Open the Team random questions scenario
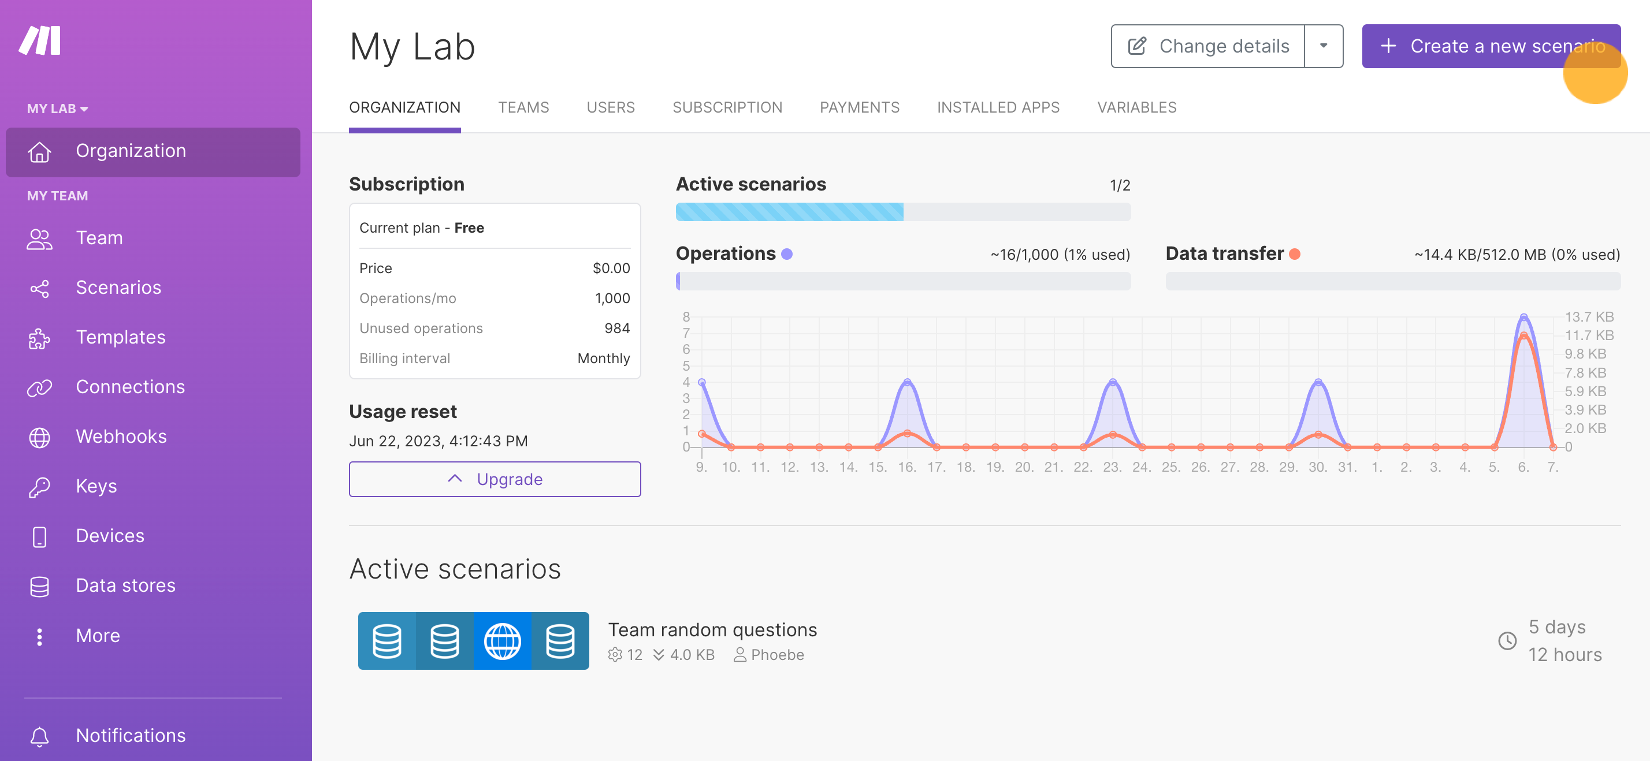 [x=712, y=630]
